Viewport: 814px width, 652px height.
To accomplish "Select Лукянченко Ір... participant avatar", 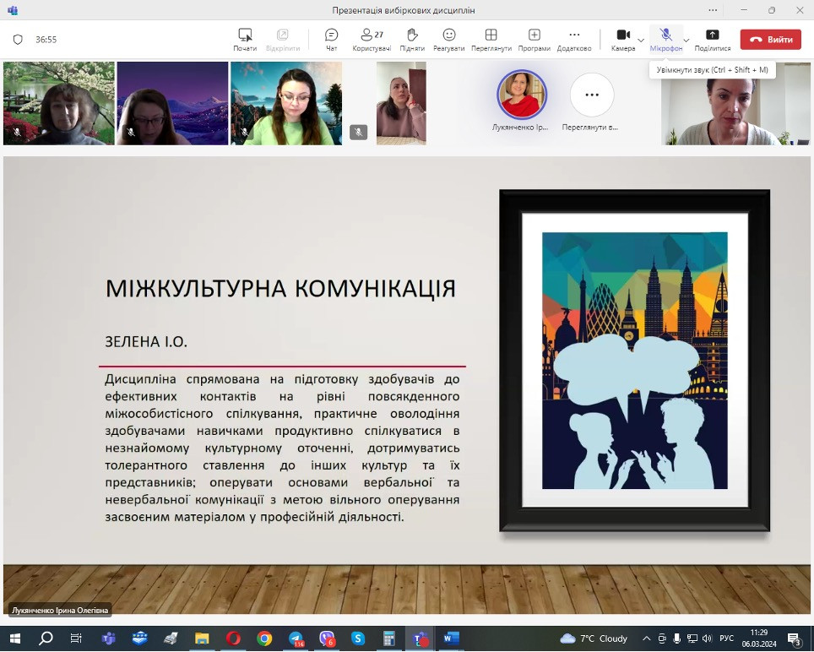I will 521,95.
